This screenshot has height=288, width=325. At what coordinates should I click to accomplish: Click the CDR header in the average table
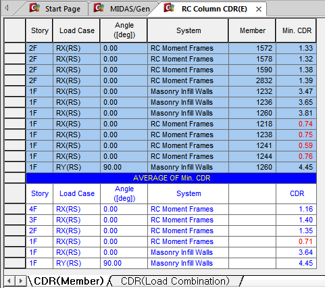pos(297,193)
